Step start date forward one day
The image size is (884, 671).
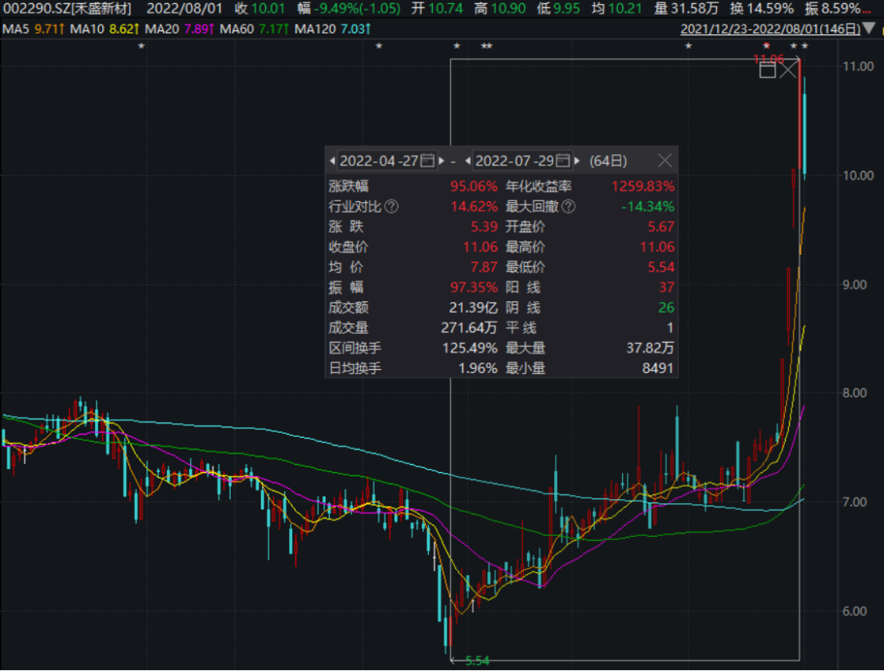point(442,160)
